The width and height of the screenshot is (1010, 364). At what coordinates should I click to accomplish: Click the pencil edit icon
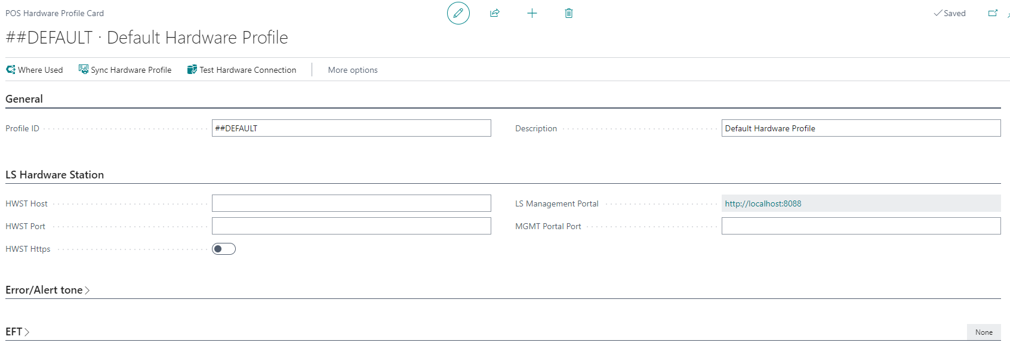click(458, 13)
